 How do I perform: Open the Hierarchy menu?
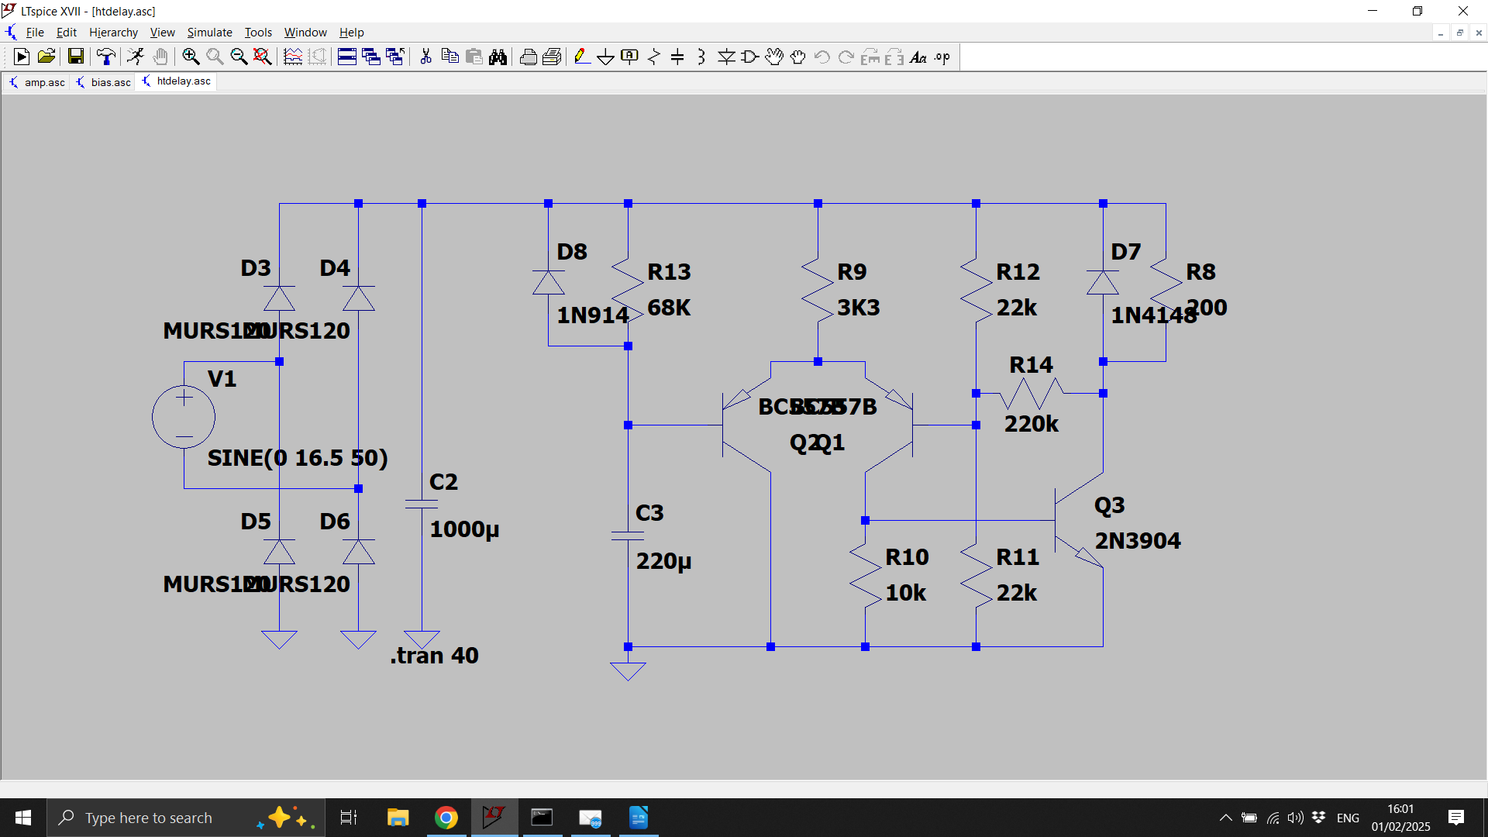(113, 33)
